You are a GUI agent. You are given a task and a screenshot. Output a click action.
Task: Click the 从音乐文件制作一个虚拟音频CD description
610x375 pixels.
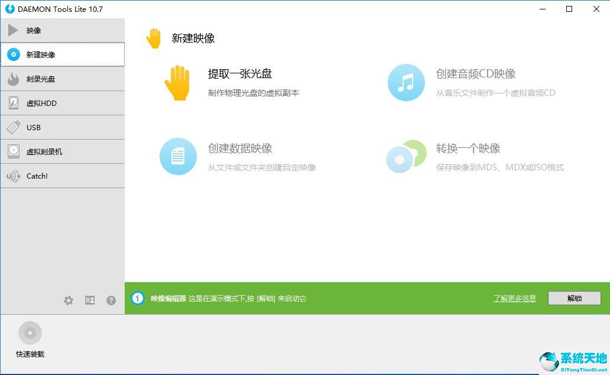pos(495,93)
